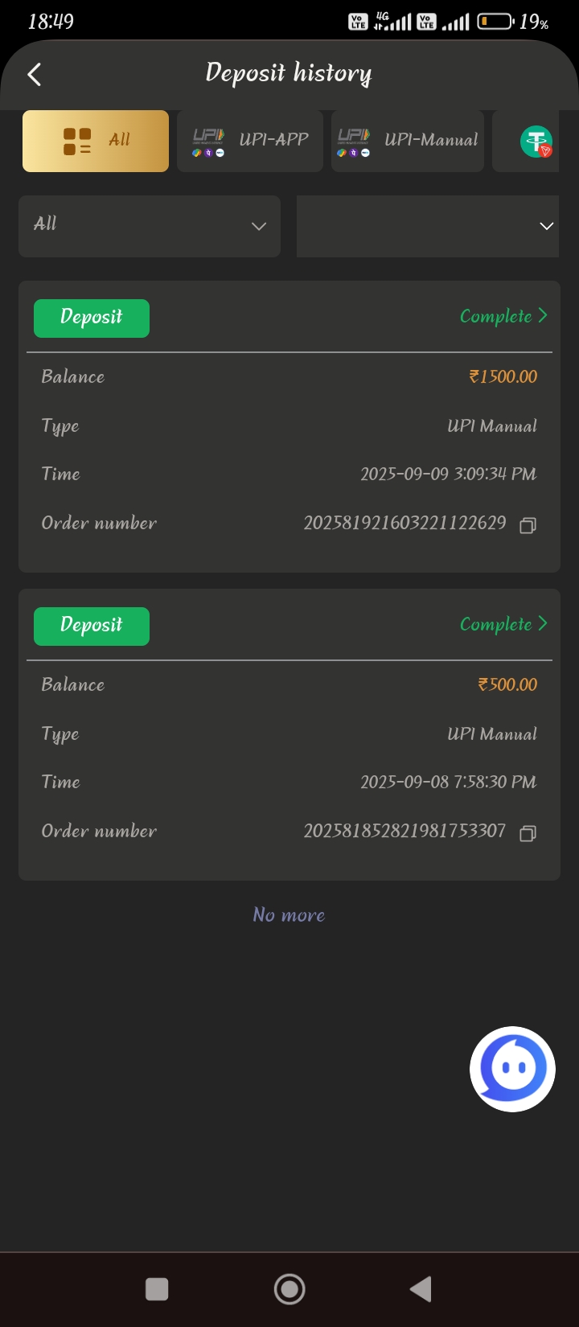Screen dimensions: 579x1327
Task: Tap the 2025-09-08 7:58:30 PM timestamp
Action: point(448,782)
